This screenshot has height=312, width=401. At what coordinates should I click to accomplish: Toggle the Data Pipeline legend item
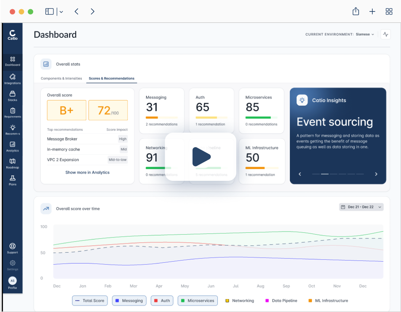pos(281,301)
